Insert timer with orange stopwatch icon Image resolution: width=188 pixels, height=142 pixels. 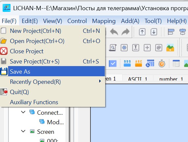(162, 63)
